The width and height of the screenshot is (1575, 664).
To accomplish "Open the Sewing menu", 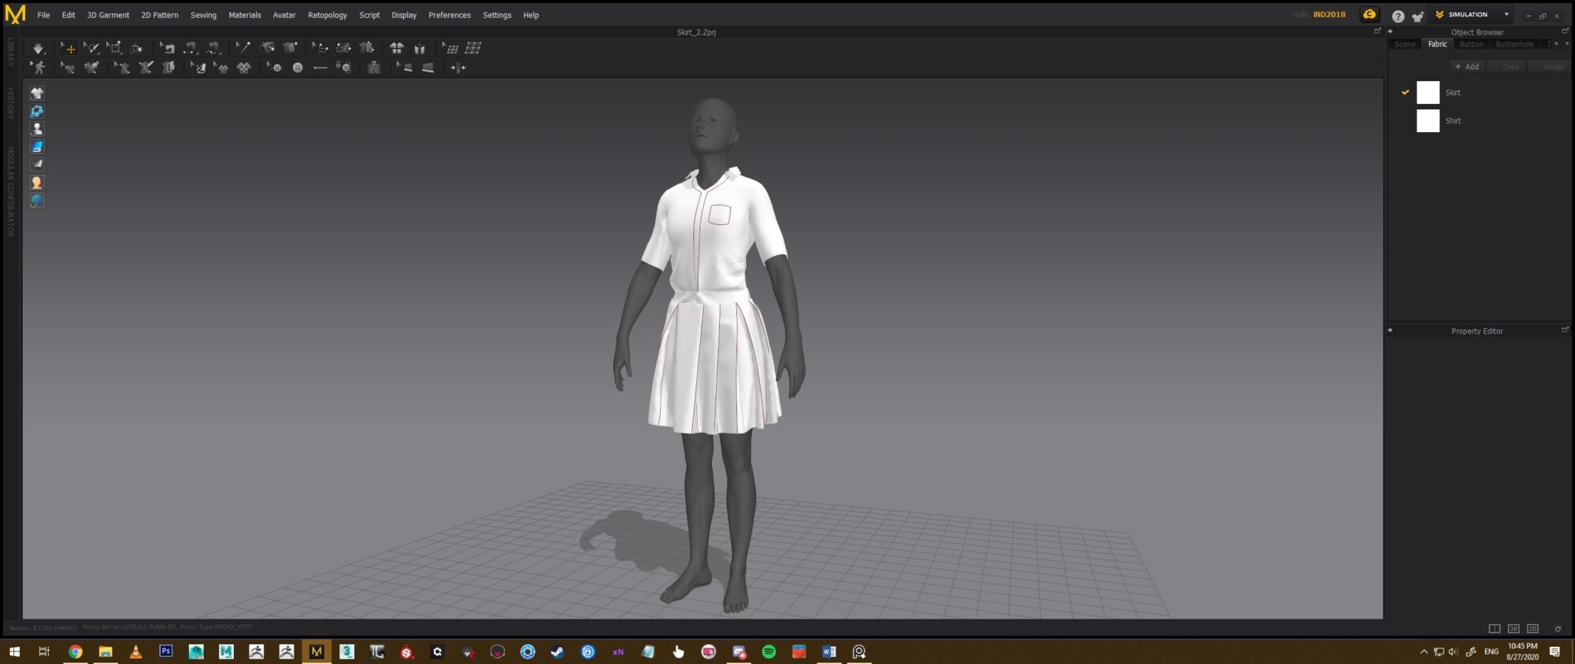I will (203, 15).
